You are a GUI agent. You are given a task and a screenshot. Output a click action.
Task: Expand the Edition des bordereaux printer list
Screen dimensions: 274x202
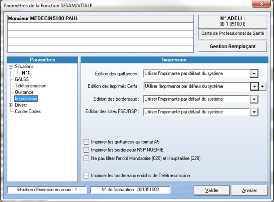[x=253, y=99]
